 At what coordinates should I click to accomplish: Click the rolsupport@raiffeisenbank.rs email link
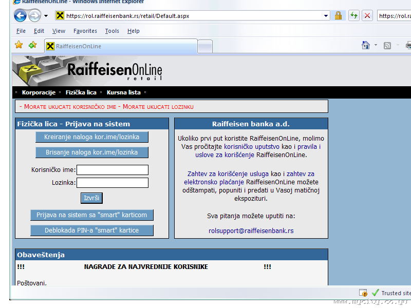251,230
